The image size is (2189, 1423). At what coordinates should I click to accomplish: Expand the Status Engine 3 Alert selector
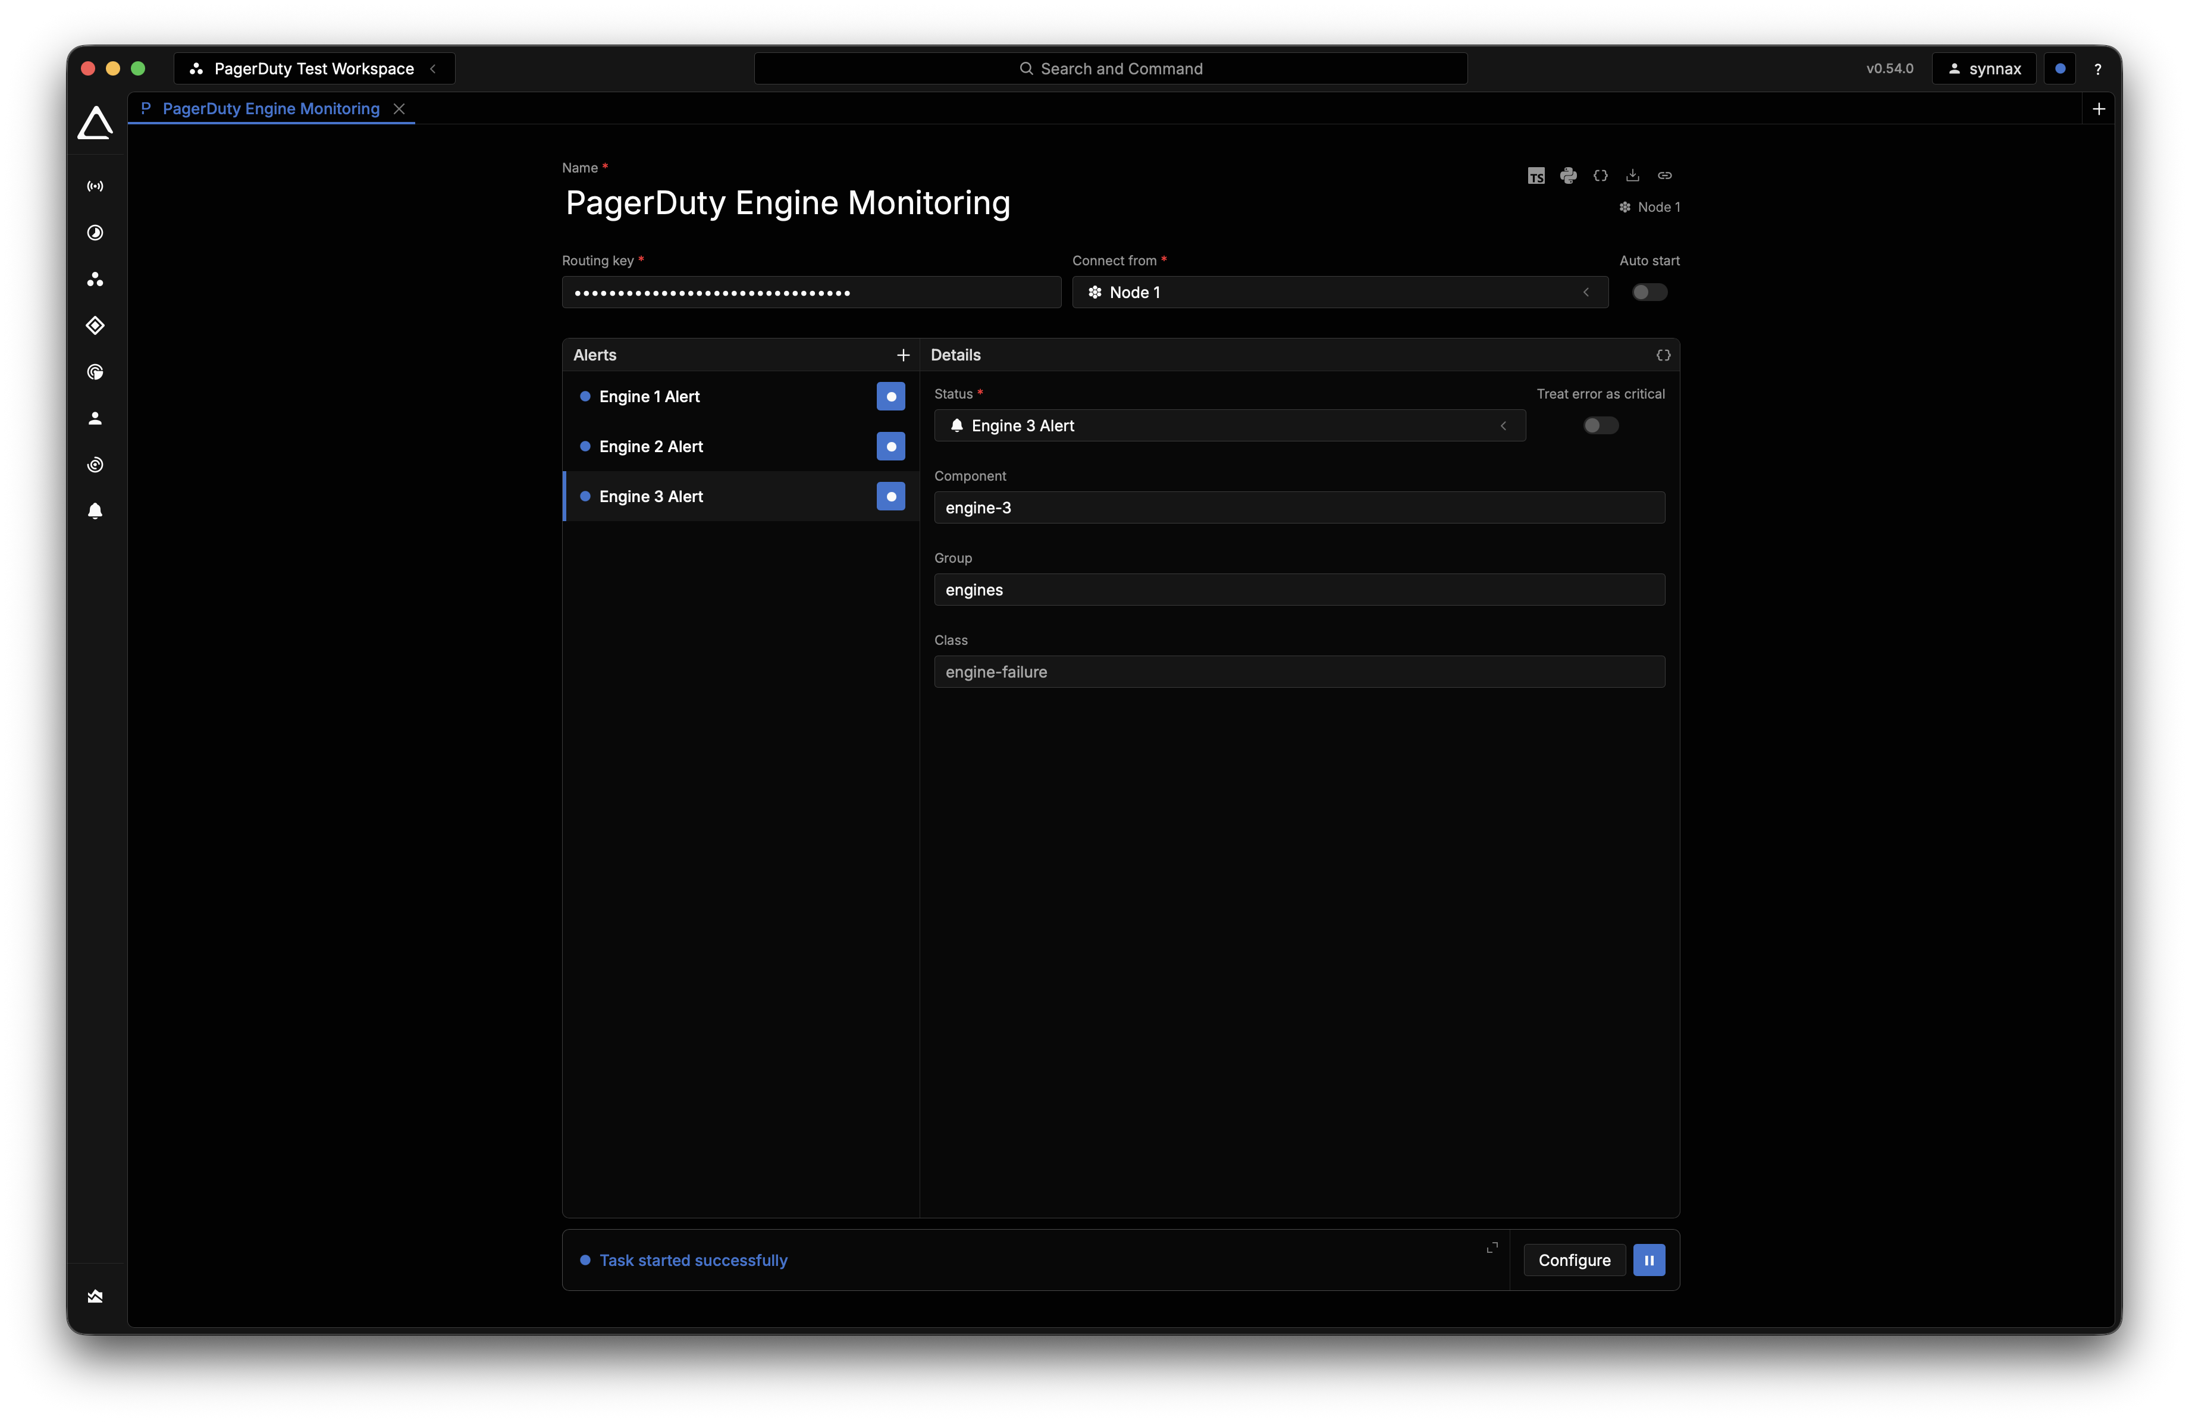pos(1229,426)
